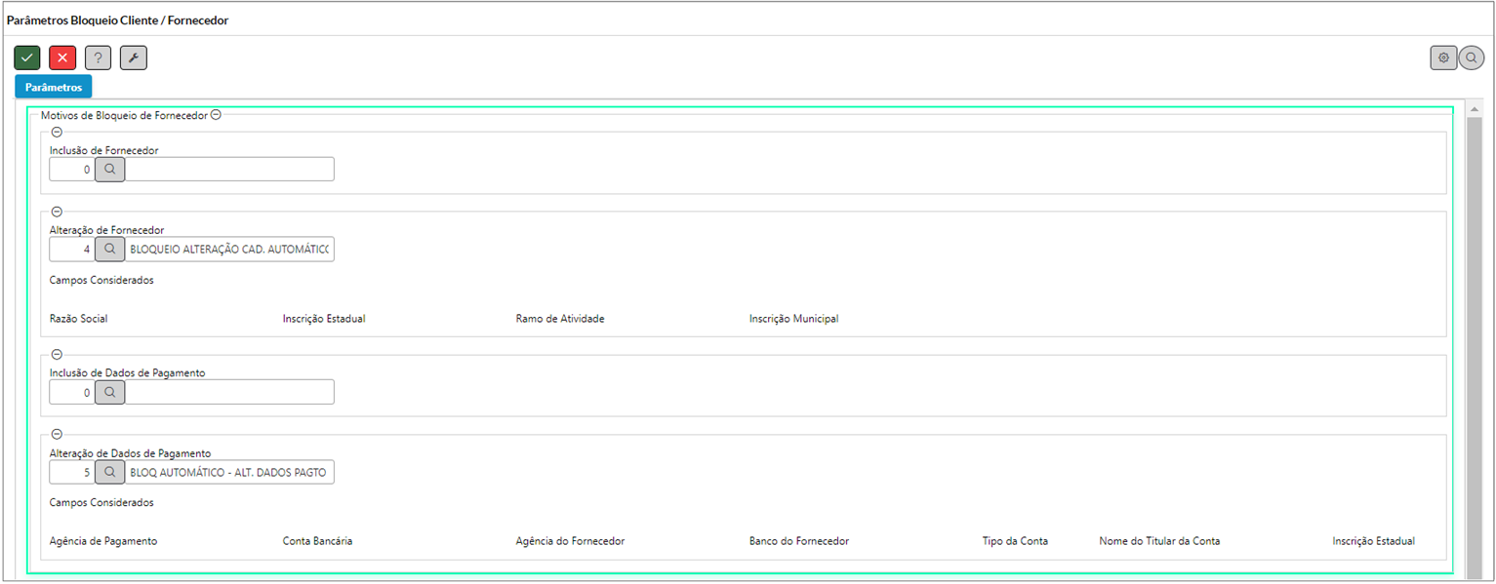The image size is (1496, 584).
Task: Open help with the question mark button
Action: (x=98, y=58)
